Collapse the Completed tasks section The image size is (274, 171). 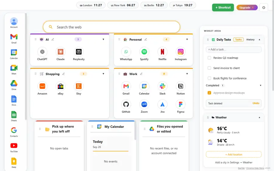[x=261, y=85]
